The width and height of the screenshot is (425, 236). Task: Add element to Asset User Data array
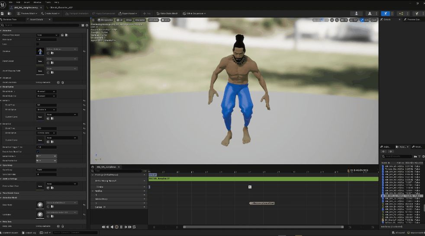58,82
